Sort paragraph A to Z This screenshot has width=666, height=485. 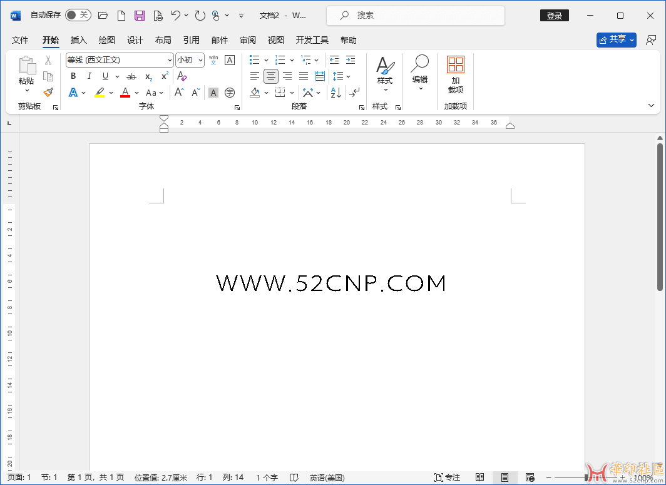pyautogui.click(x=336, y=93)
